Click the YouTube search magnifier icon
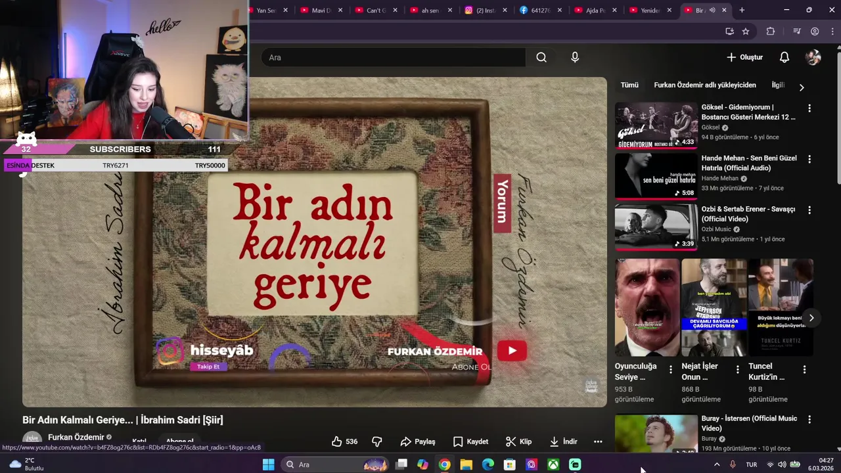 pyautogui.click(x=541, y=57)
